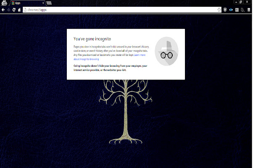Go back using the back arrow
This screenshot has height=168, width=269.
pyautogui.click(x=3, y=10)
